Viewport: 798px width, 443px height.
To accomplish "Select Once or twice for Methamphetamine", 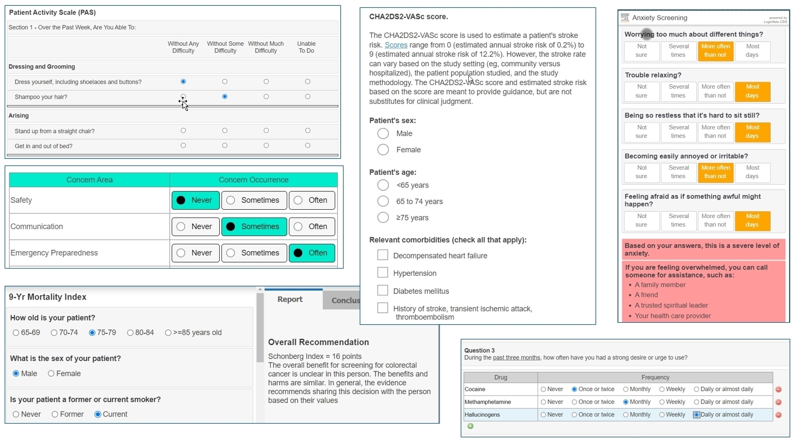I will (x=574, y=402).
